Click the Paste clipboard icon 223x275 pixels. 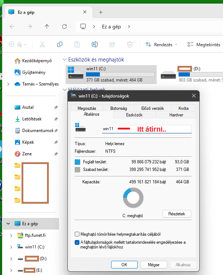[77, 44]
